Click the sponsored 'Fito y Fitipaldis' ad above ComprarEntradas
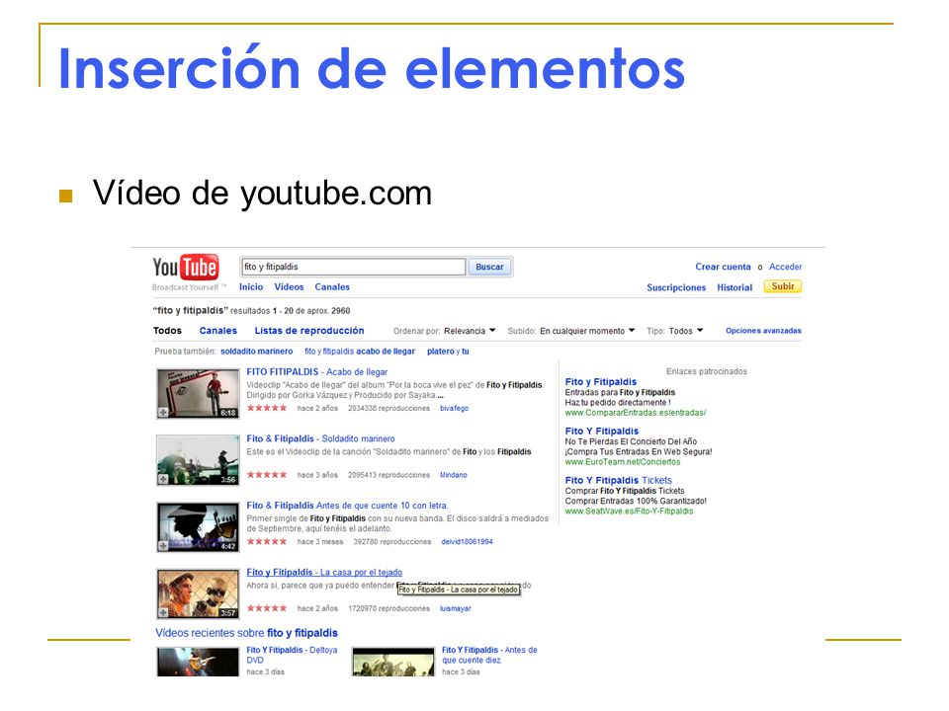949x711 pixels. 601,382
